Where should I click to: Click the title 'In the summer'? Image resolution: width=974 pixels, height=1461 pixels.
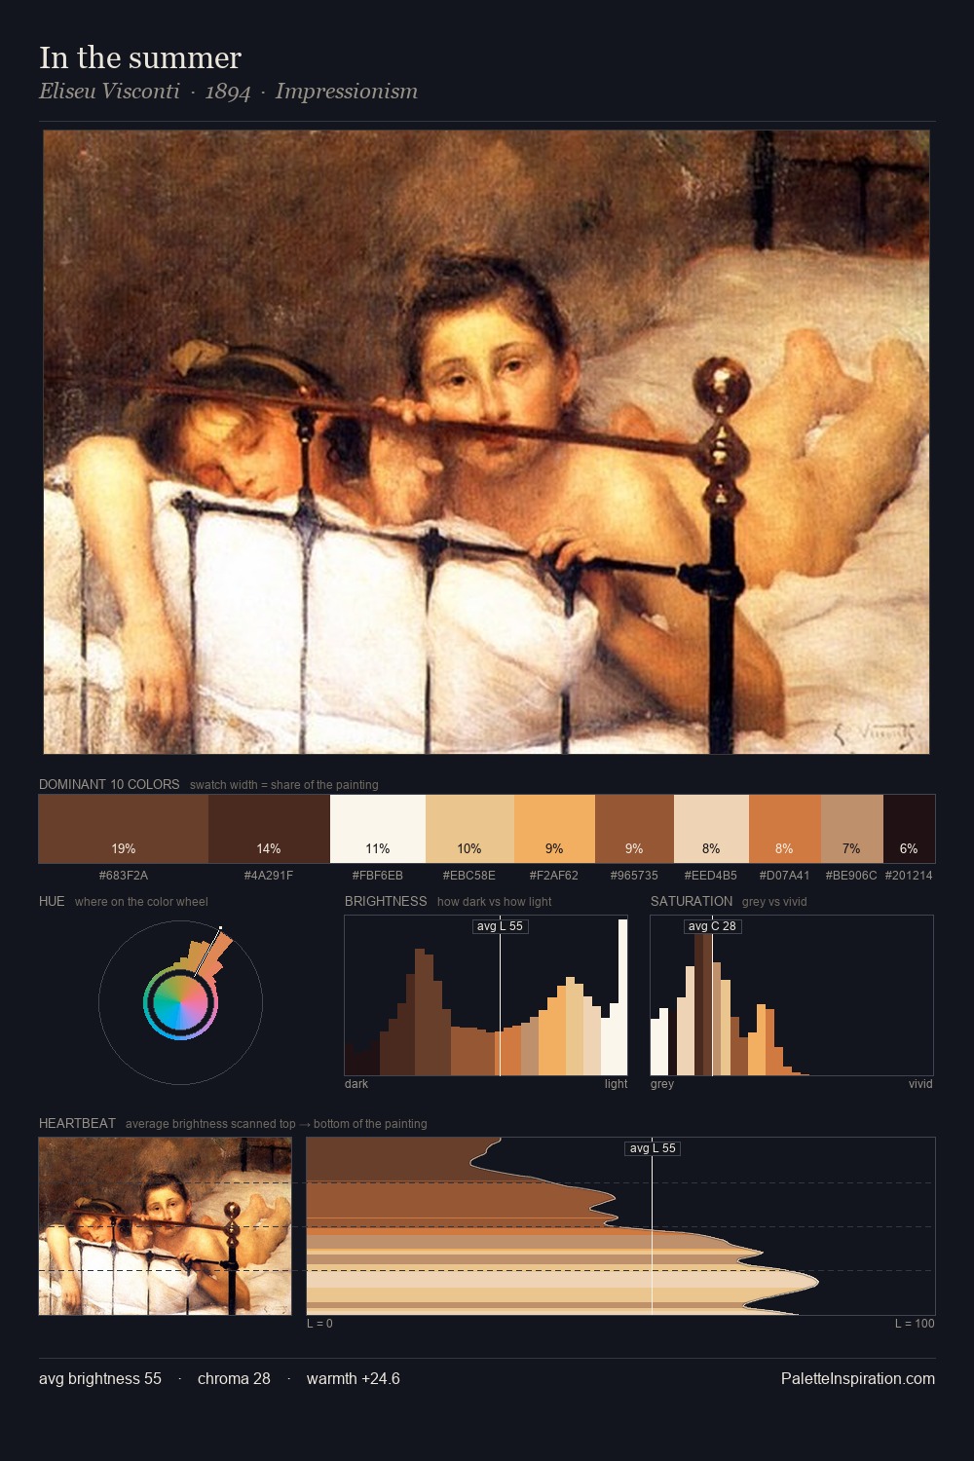click(x=140, y=57)
